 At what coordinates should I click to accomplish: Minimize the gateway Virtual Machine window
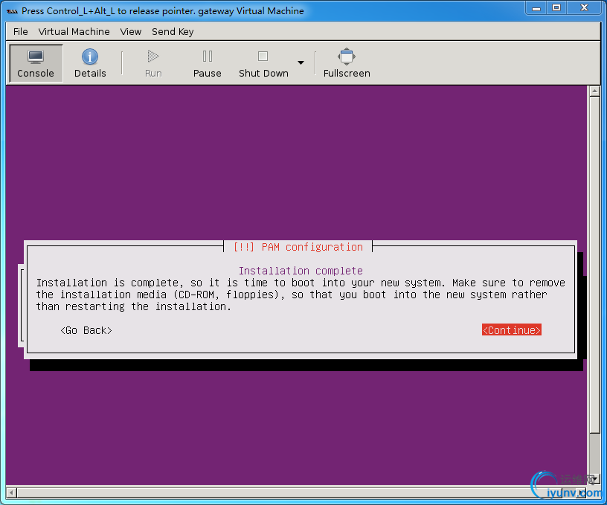tap(536, 7)
